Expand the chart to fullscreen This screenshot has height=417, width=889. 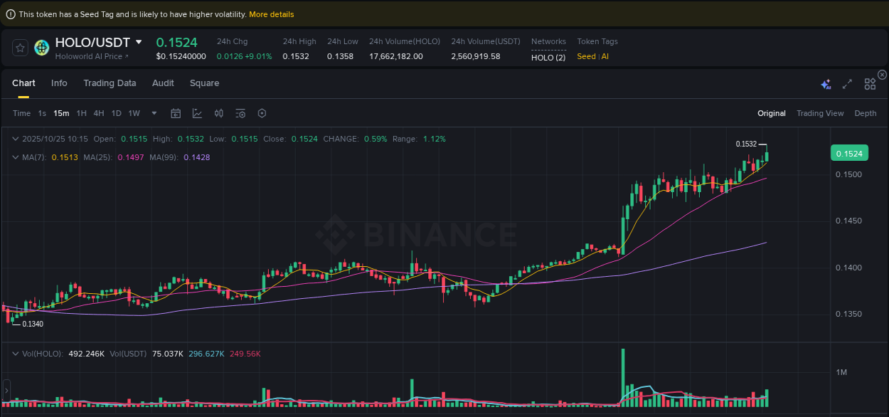tap(847, 83)
